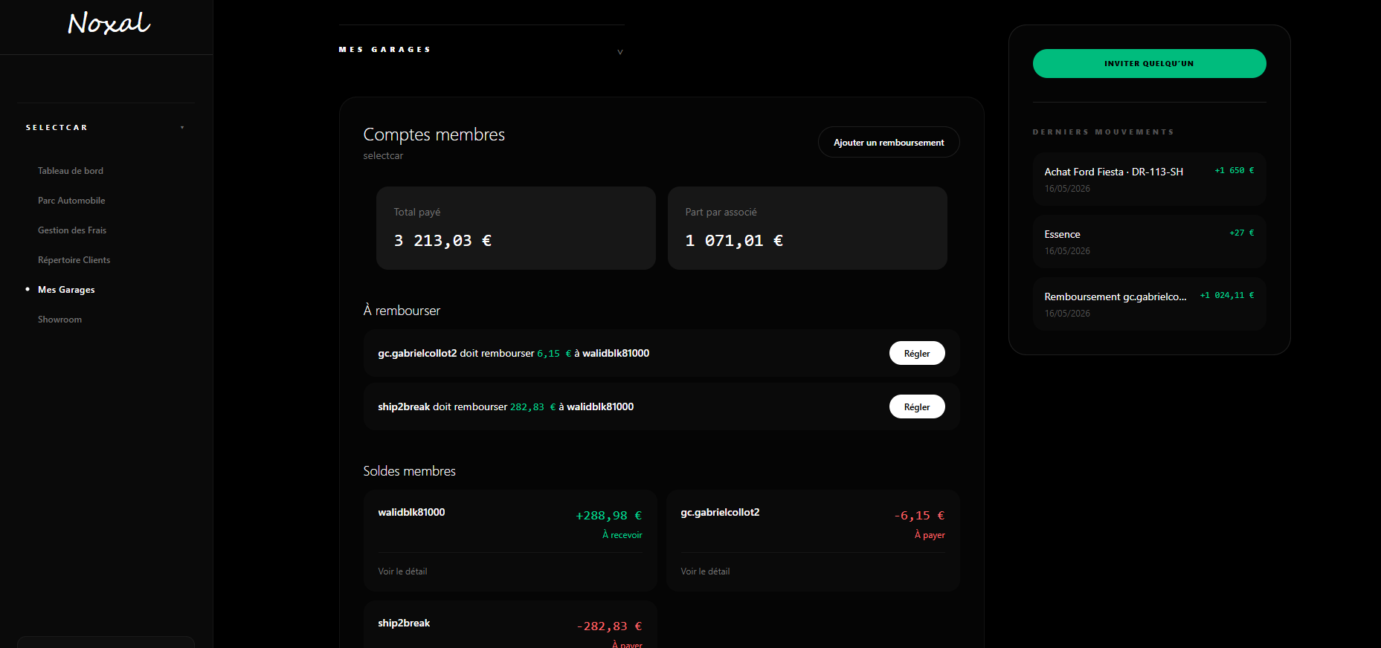1381x648 pixels.
Task: Click the Comptes membres heading
Action: click(434, 135)
